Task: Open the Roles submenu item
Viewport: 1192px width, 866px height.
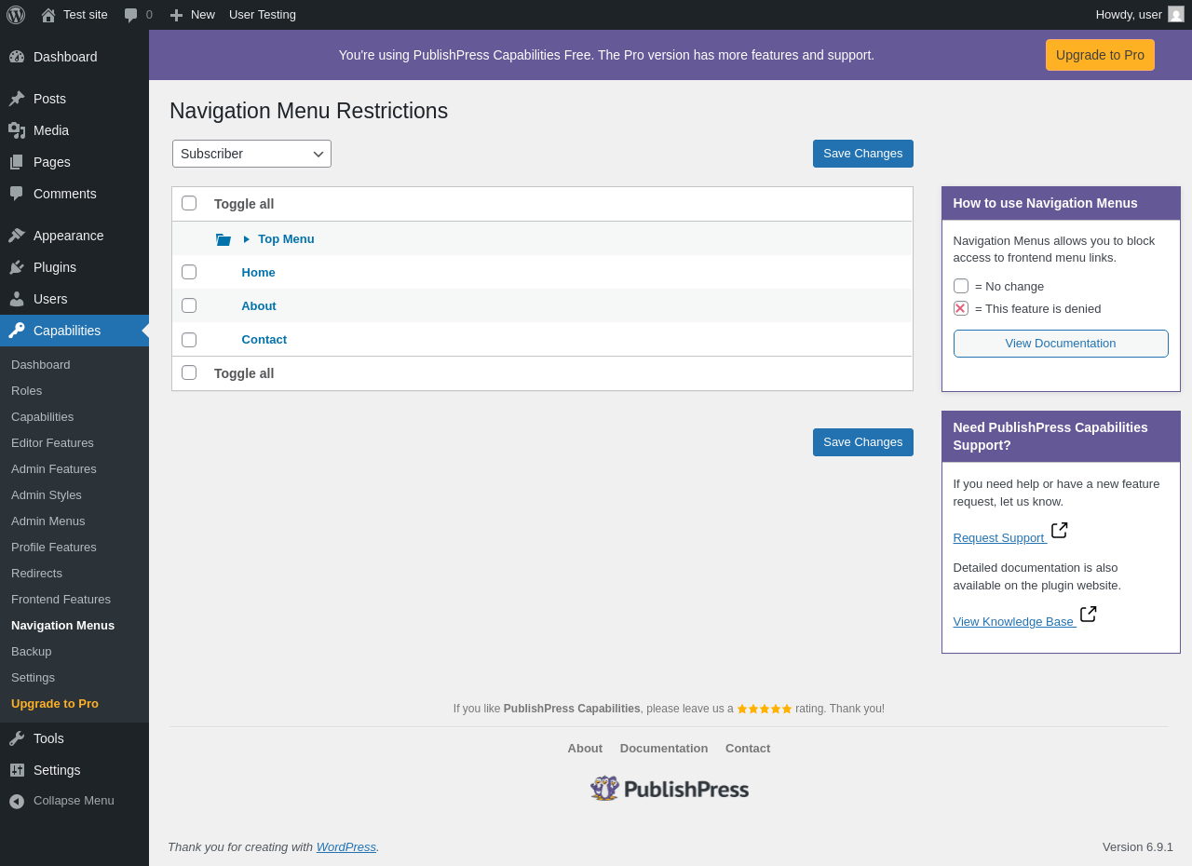Action: point(26,391)
